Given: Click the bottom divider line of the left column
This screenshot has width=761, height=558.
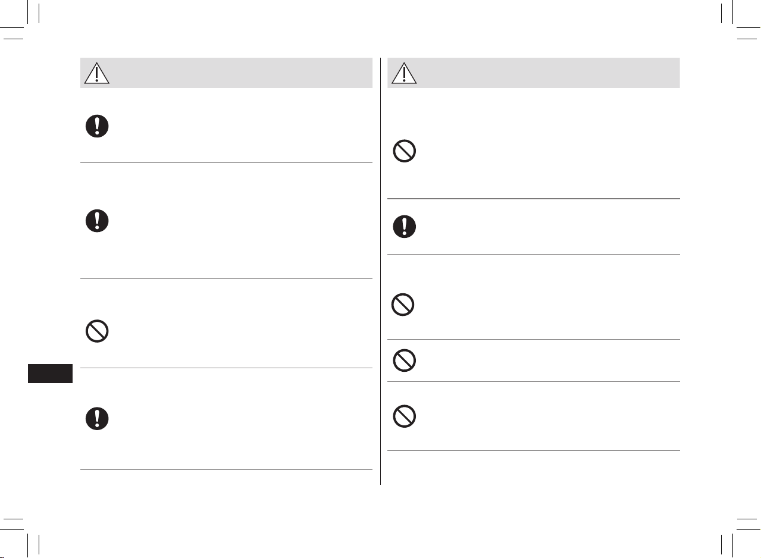Looking at the screenshot, I should [226, 470].
